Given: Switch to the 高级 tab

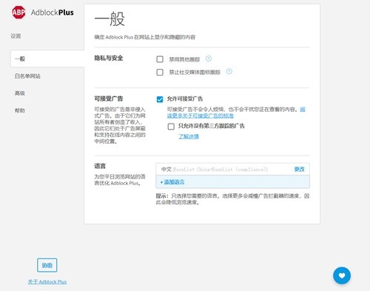Looking at the screenshot, I should tap(20, 93).
